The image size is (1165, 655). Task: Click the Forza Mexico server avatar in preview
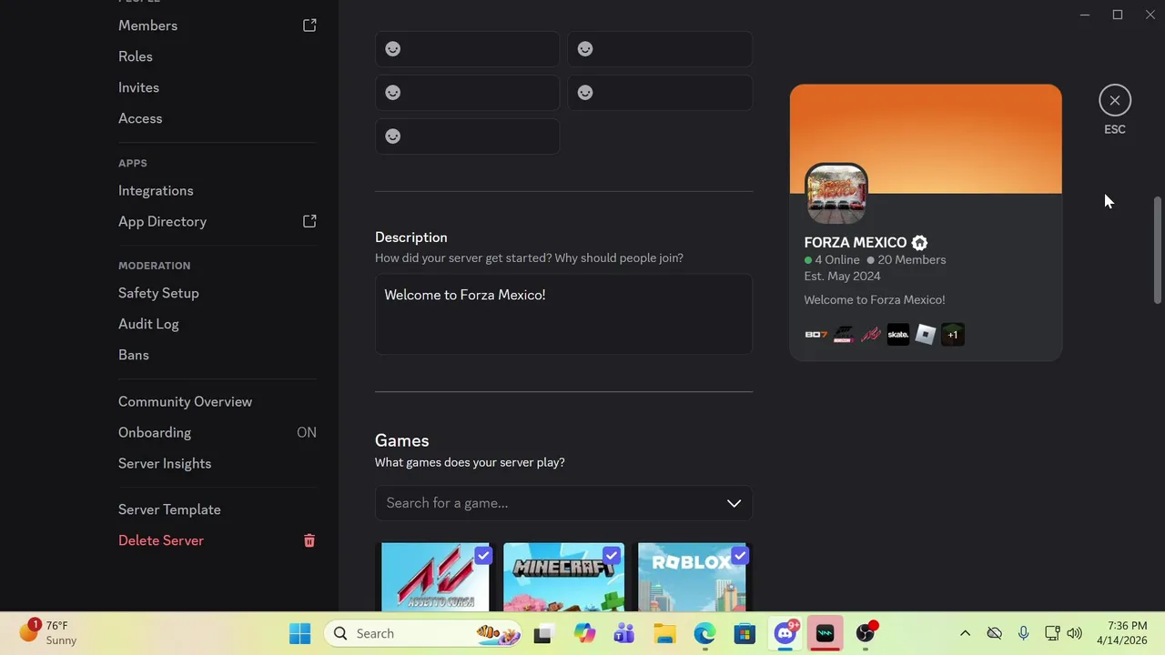[836, 194]
